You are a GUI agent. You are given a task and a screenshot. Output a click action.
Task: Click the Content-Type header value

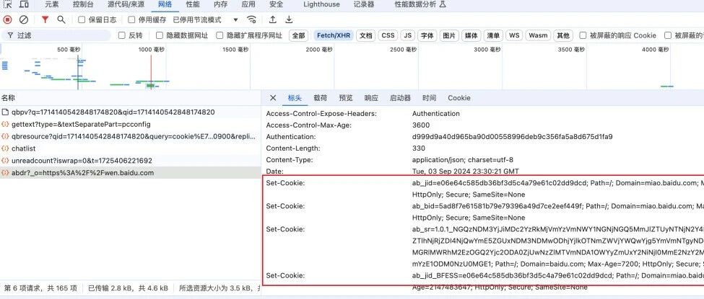coord(462,159)
